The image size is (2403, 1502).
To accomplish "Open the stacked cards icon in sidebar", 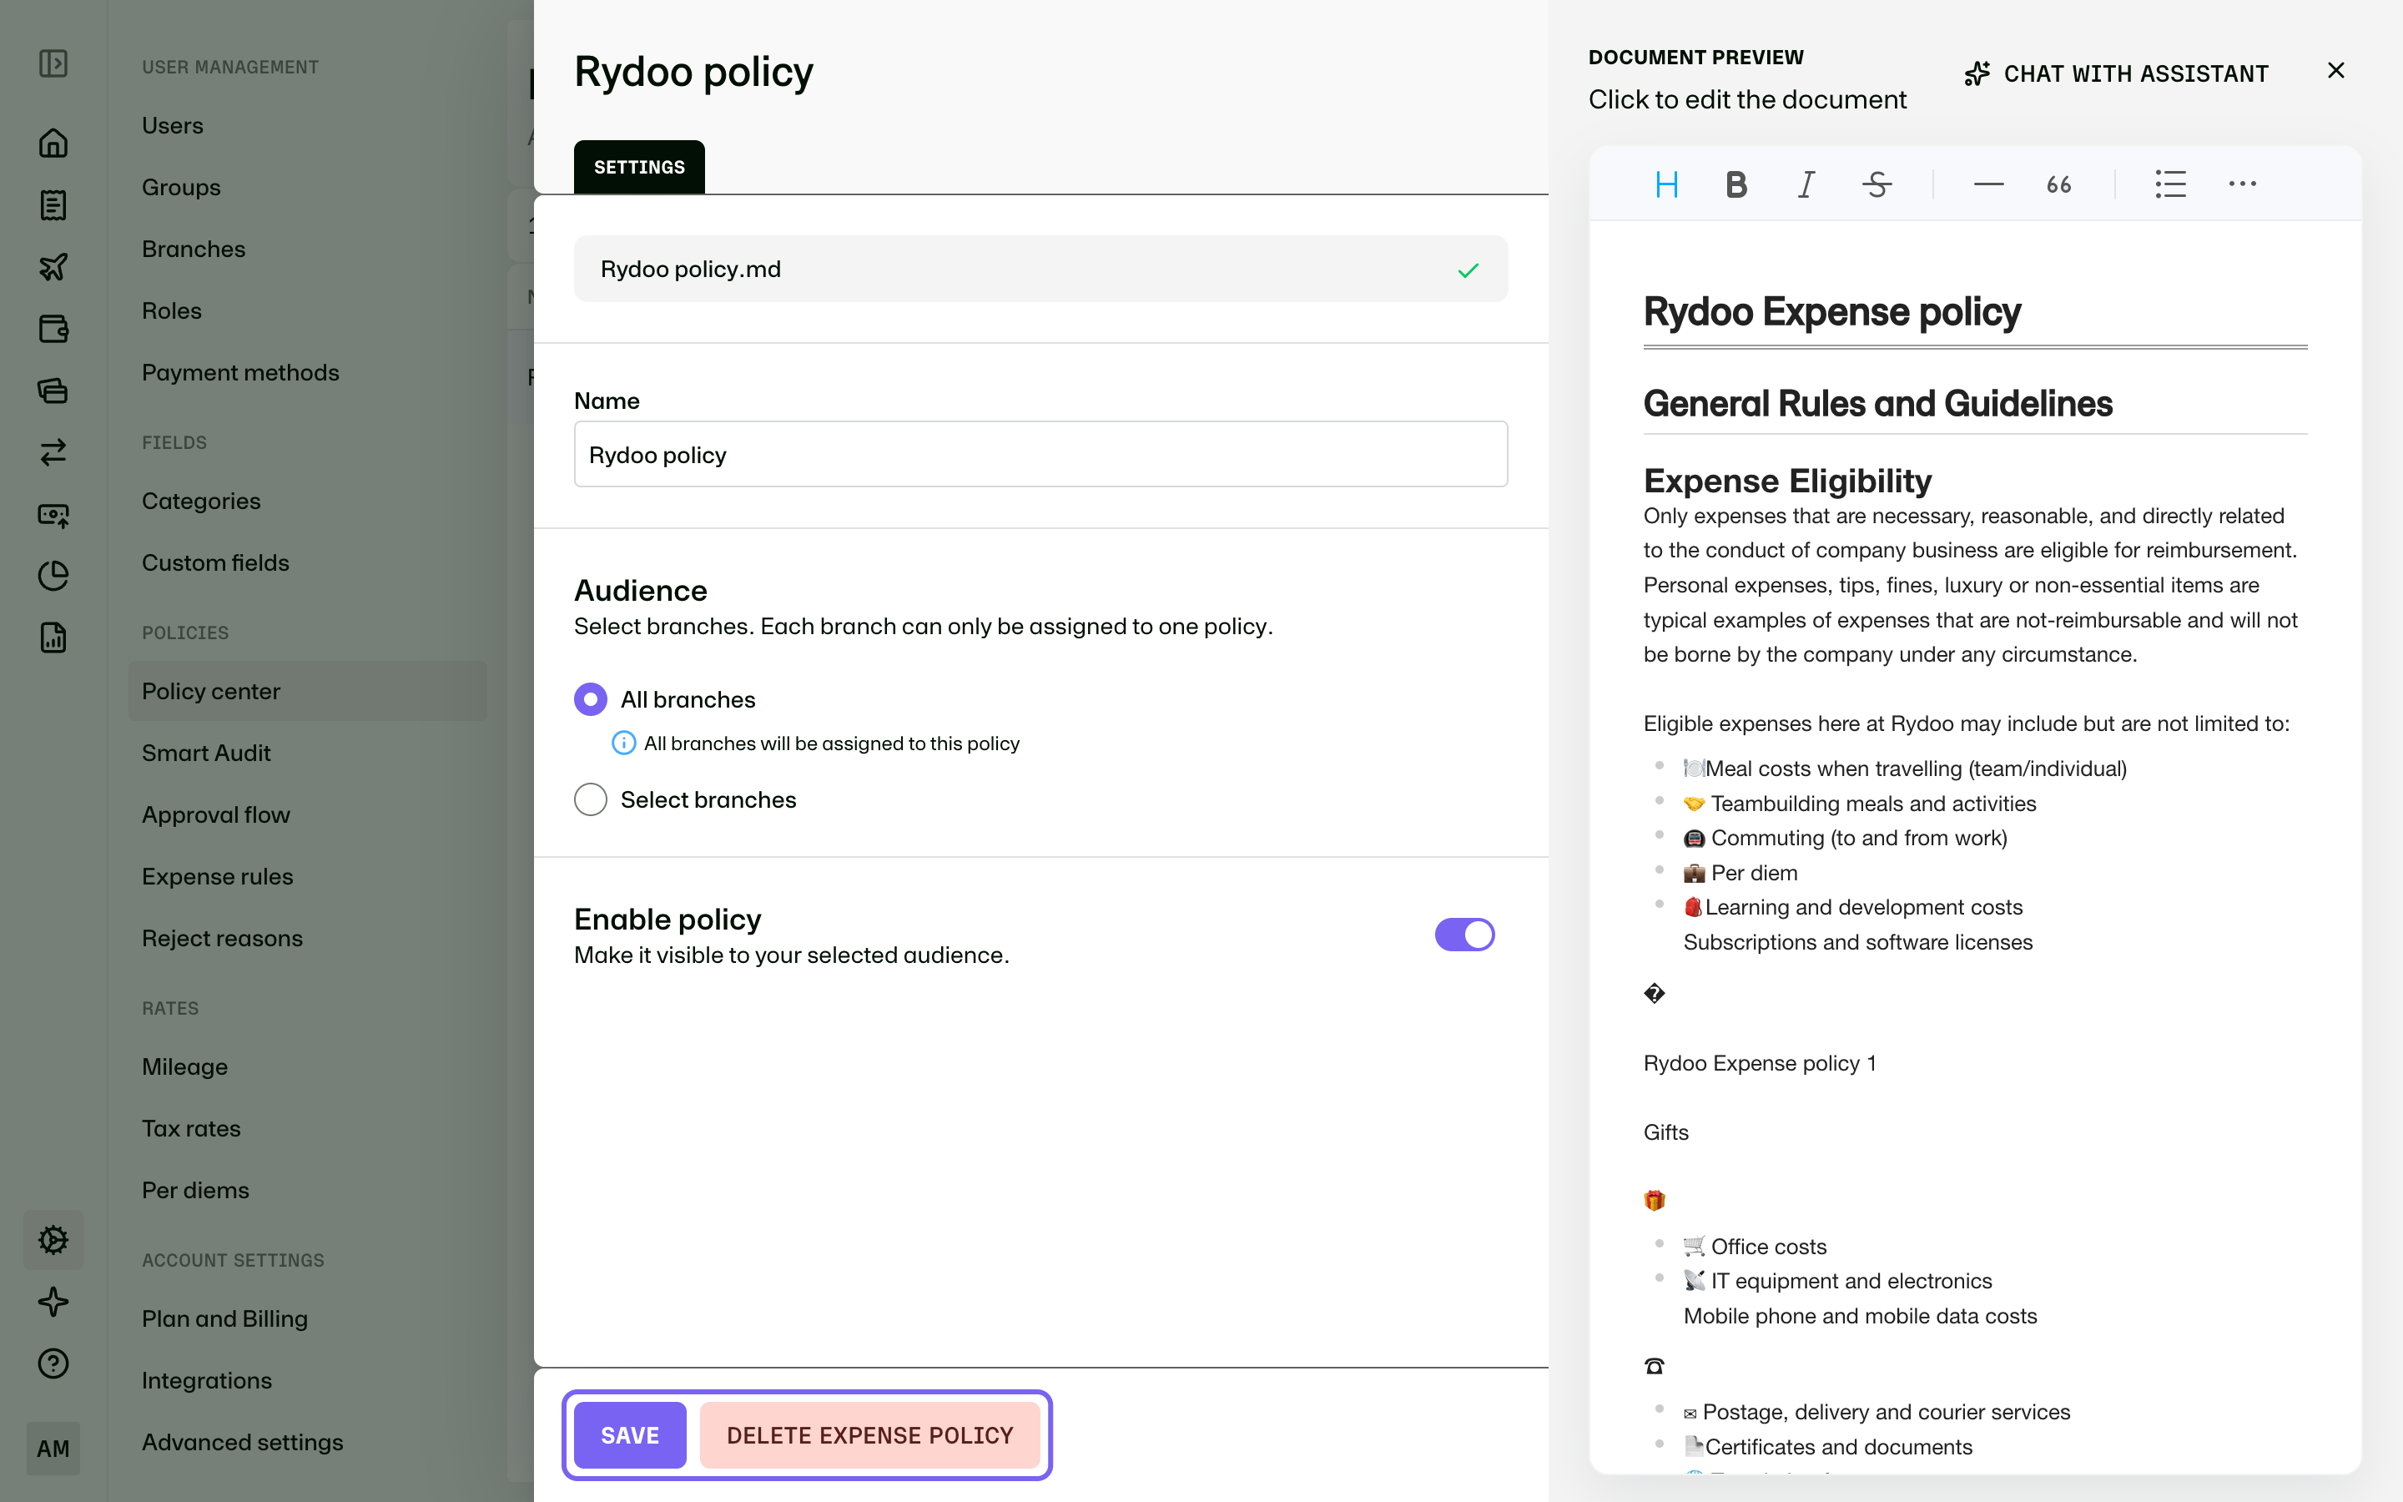I will [53, 391].
